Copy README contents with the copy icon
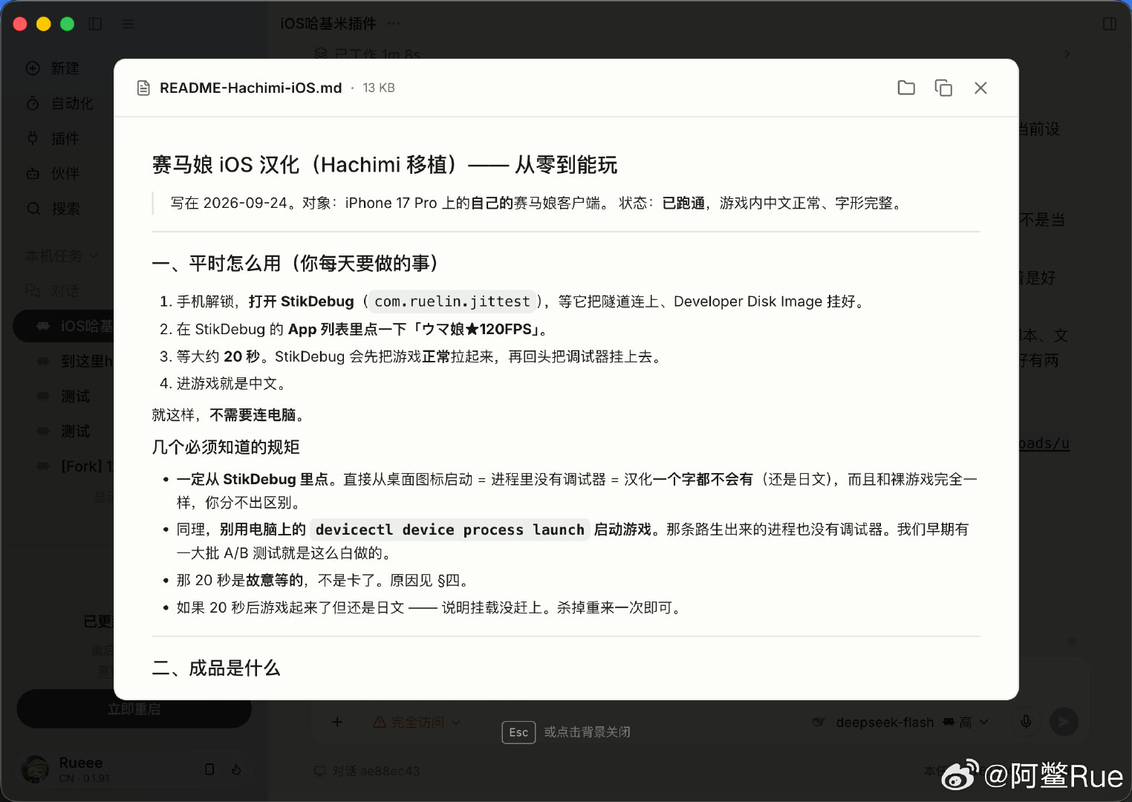Viewport: 1132px width, 802px height. point(943,88)
